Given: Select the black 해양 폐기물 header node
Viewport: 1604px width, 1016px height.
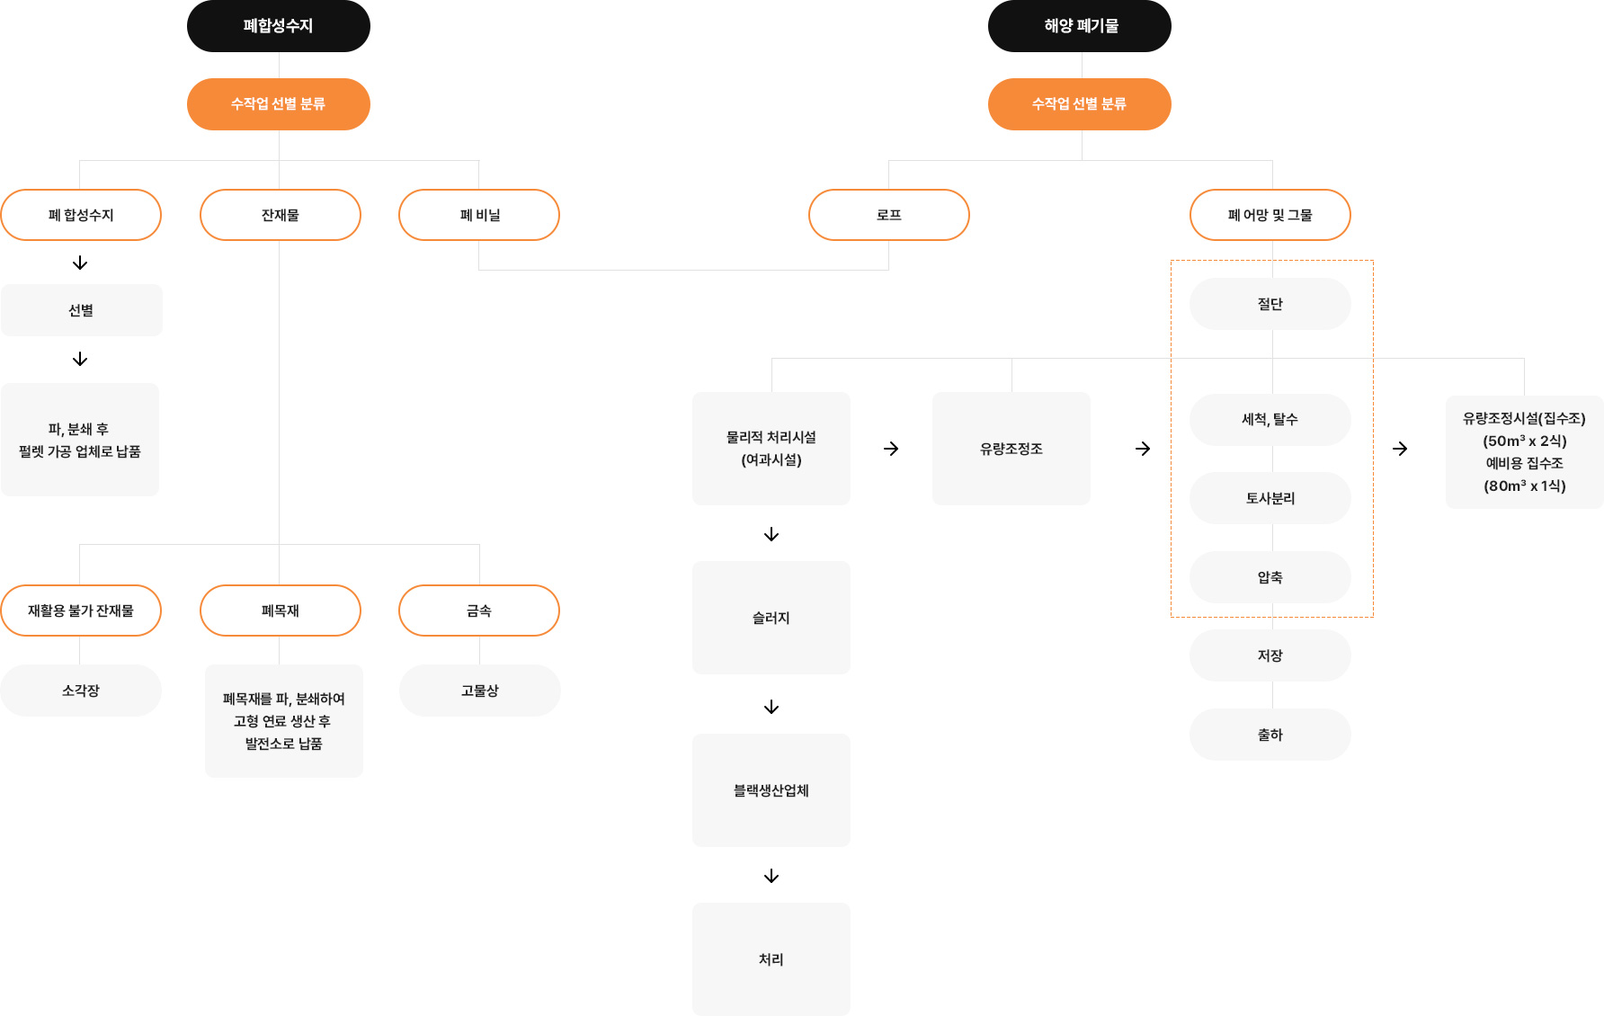Looking at the screenshot, I should 1080,26.
